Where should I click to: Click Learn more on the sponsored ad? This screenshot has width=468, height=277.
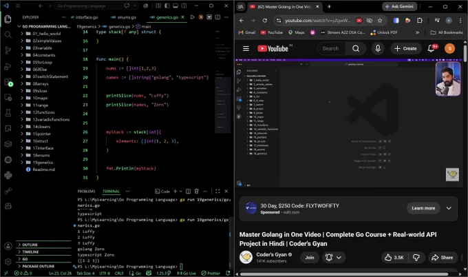click(x=423, y=208)
